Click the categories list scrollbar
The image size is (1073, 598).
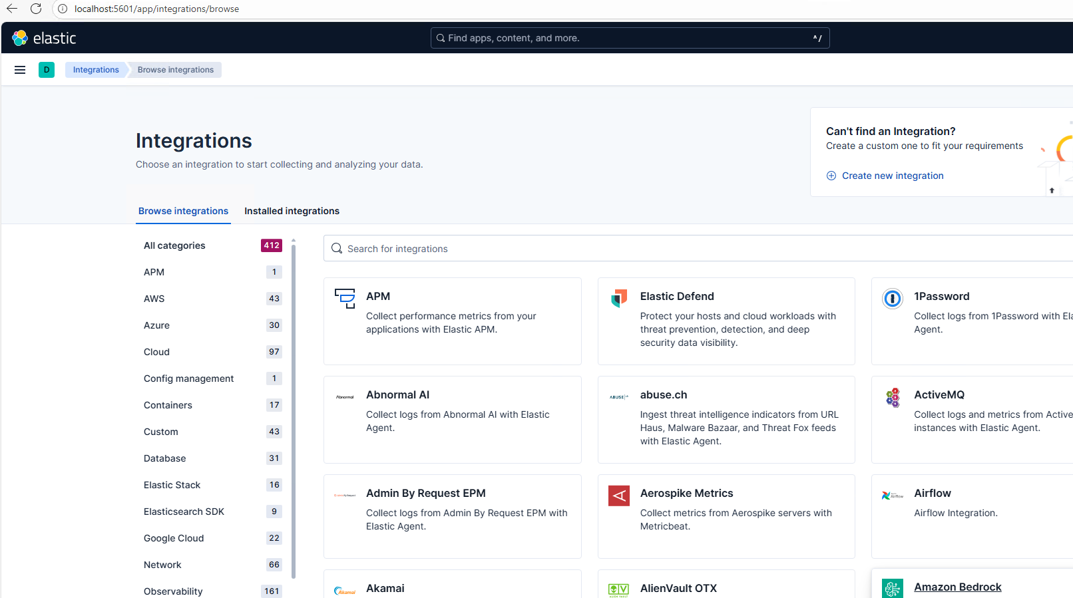294,410
